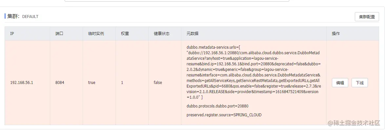
Task: Click the 端口 column header
Action: click(x=59, y=34)
